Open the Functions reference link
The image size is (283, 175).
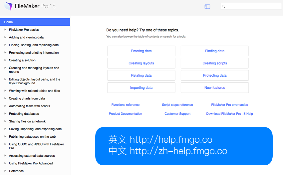point(126,105)
